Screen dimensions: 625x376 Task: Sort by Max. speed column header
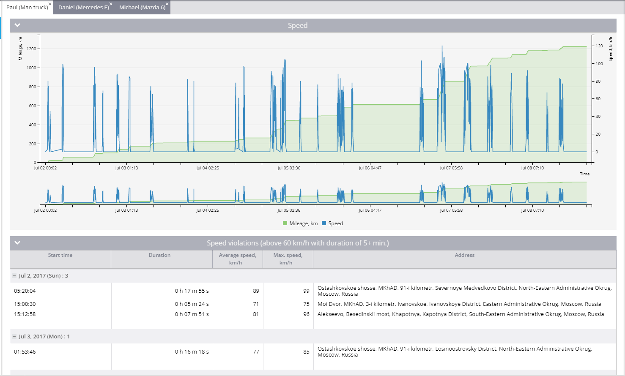point(288,259)
